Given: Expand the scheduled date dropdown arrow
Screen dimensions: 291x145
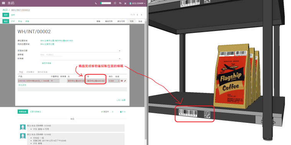Looking at the screenshot, I should 119,51.
